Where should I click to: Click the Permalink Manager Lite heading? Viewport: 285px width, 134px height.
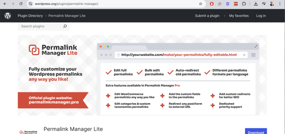(73, 129)
